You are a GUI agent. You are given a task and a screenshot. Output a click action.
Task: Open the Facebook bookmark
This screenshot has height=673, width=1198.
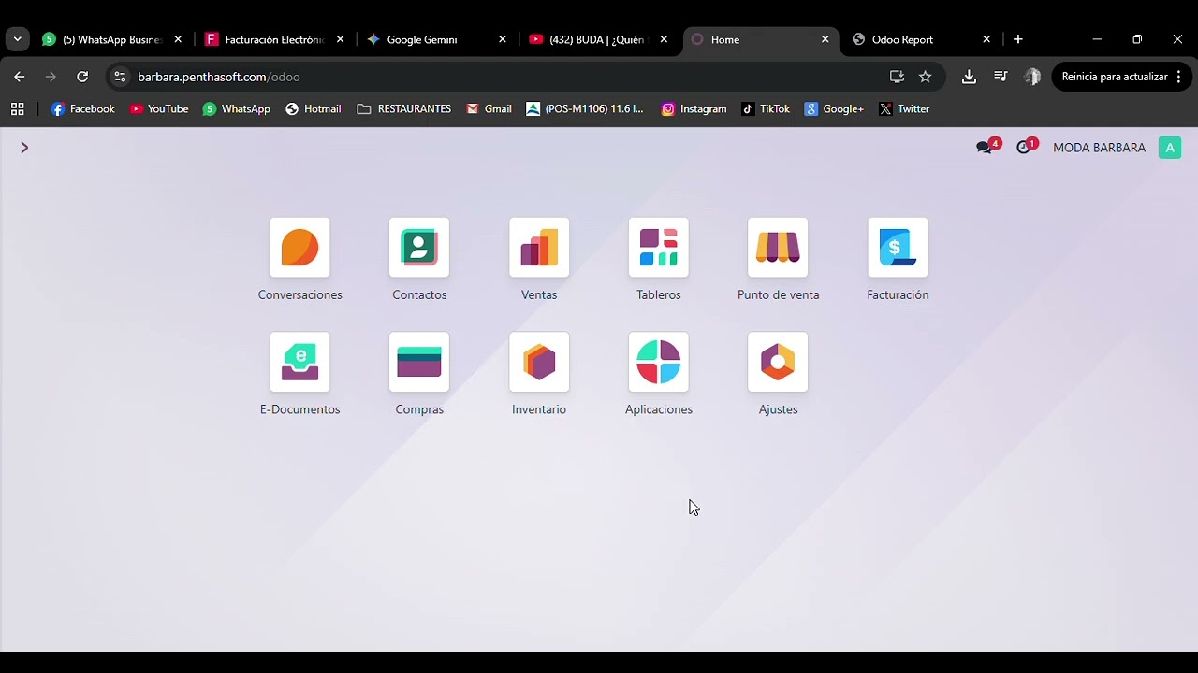pyautogui.click(x=82, y=109)
